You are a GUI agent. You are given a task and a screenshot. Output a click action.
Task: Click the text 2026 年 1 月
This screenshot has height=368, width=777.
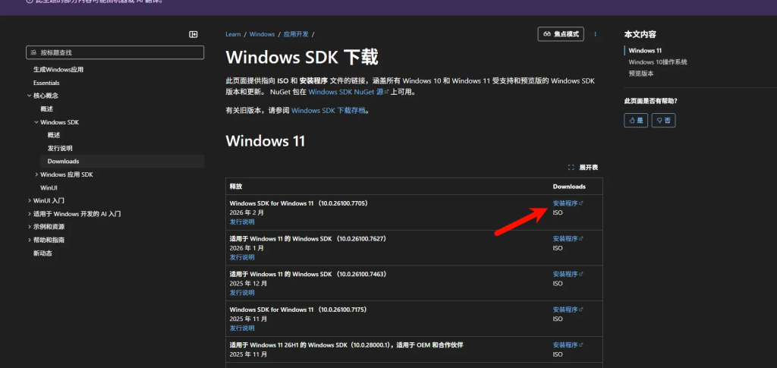[247, 248]
